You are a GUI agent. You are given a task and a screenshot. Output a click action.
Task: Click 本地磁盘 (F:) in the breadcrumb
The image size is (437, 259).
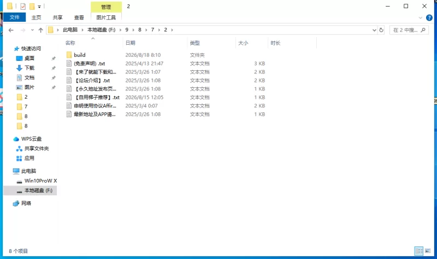102,30
